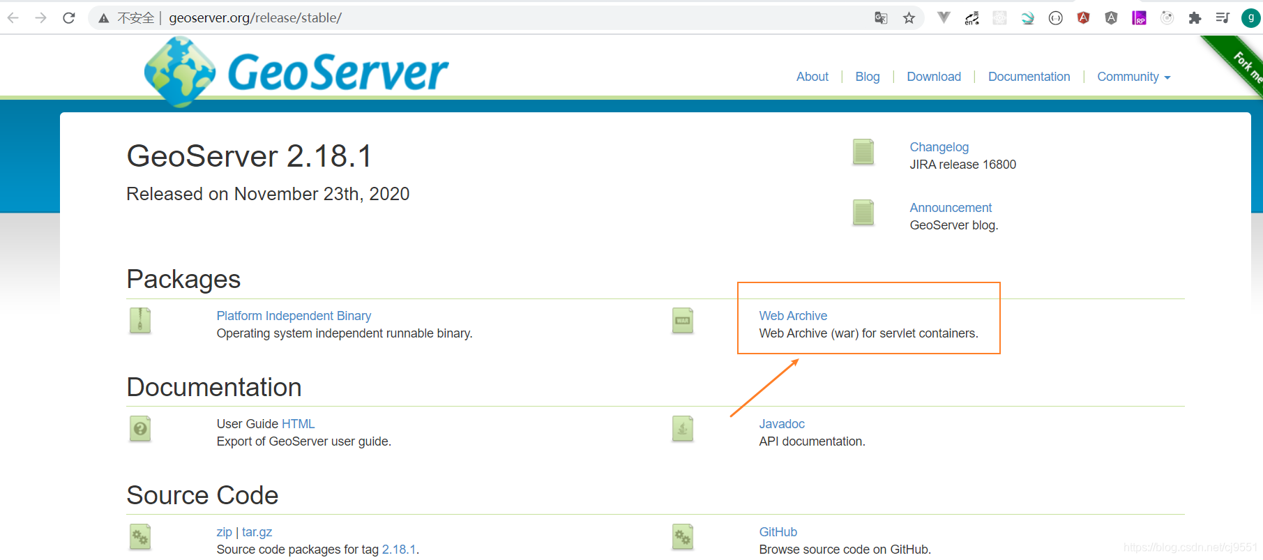Click 'Operating system independent runnable binary.' text
The width and height of the screenshot is (1263, 560).
click(345, 333)
